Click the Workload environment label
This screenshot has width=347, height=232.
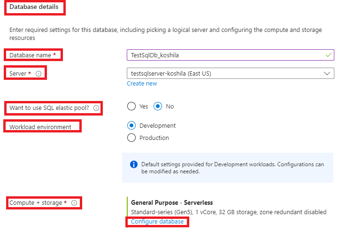pos(40,127)
